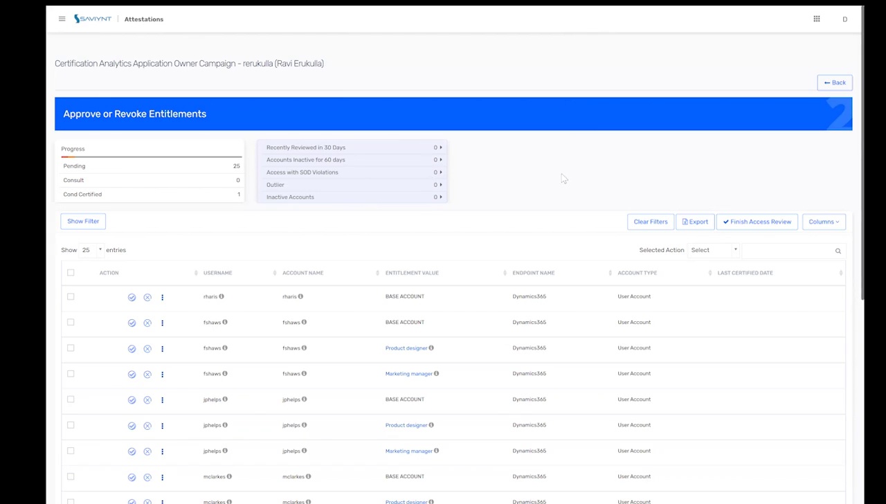Show info for fshaws Product designer entitlement
886x504 pixels.
click(x=431, y=348)
